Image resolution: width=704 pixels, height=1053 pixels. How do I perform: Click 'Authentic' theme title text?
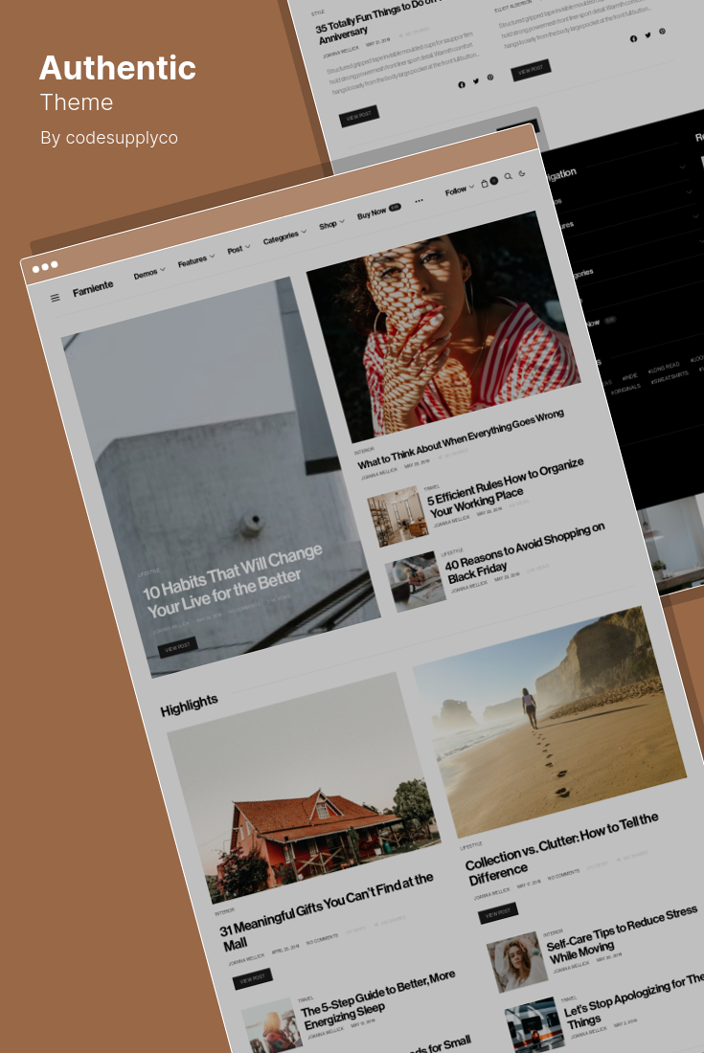(118, 68)
